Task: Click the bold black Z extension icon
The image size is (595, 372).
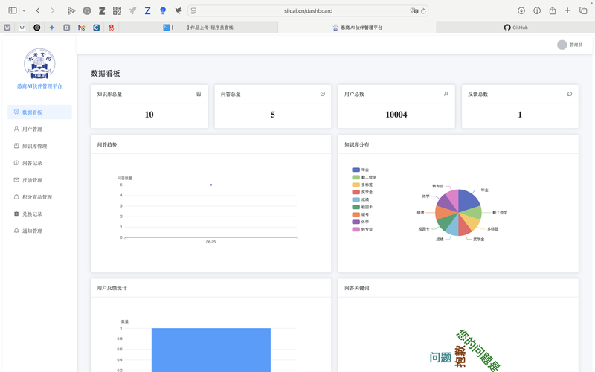Action: [x=102, y=10]
